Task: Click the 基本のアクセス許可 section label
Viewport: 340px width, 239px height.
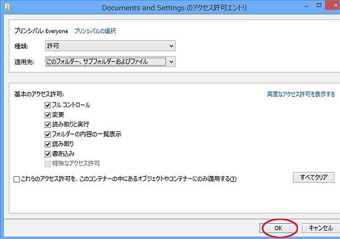Action: (x=39, y=94)
